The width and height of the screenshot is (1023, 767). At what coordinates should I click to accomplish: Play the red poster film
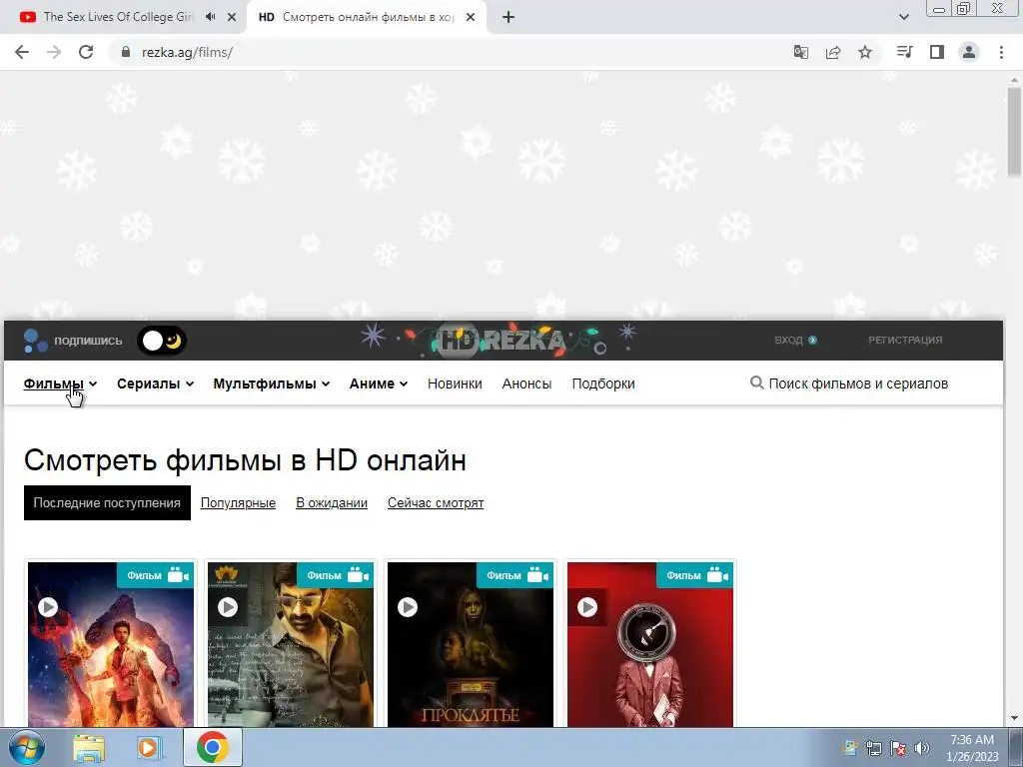click(x=587, y=607)
